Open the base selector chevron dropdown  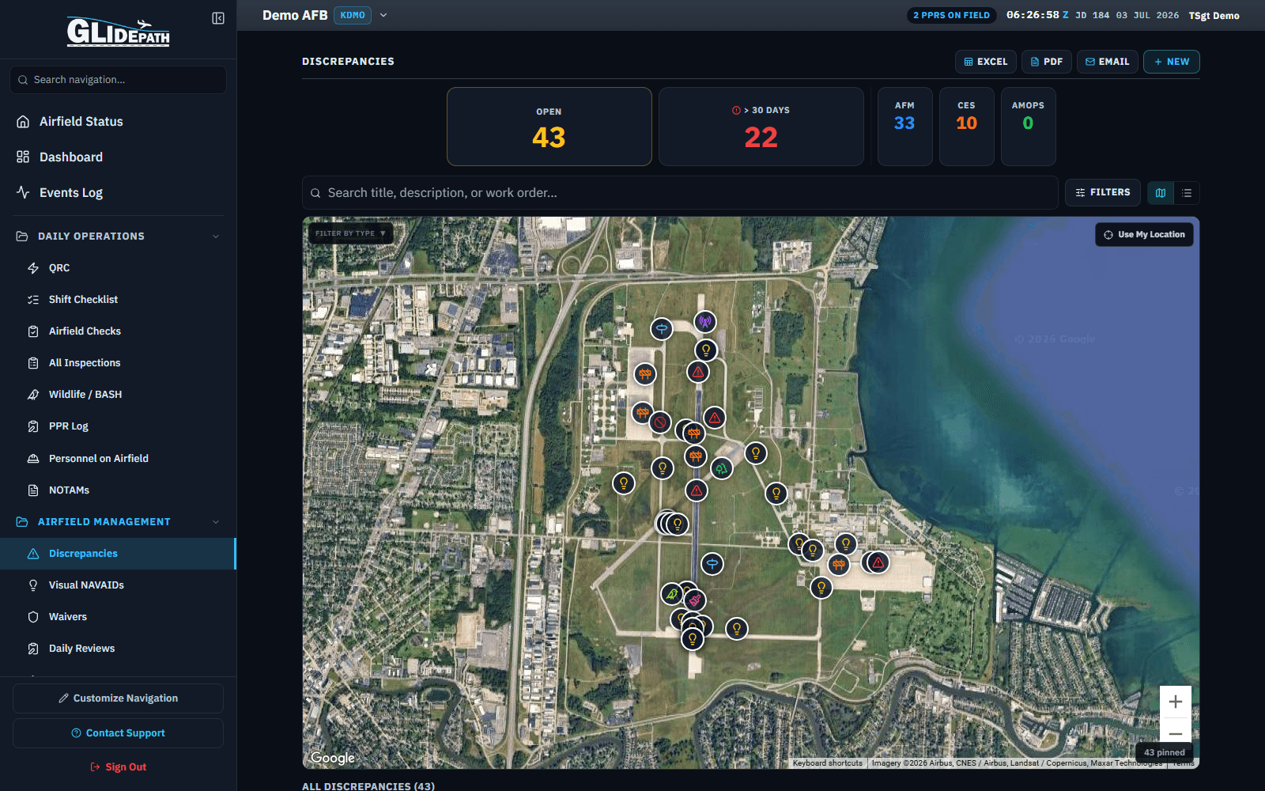[x=383, y=15]
